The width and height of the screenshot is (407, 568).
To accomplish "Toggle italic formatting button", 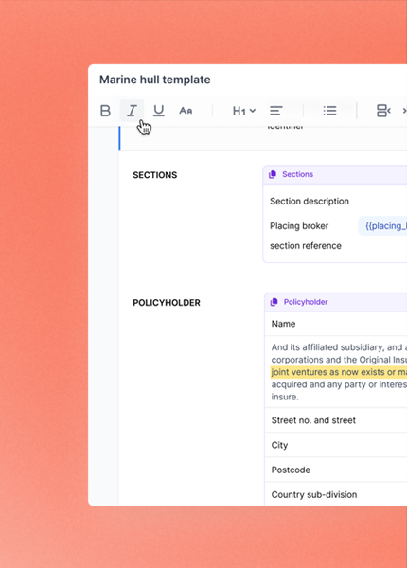I will 133,111.
